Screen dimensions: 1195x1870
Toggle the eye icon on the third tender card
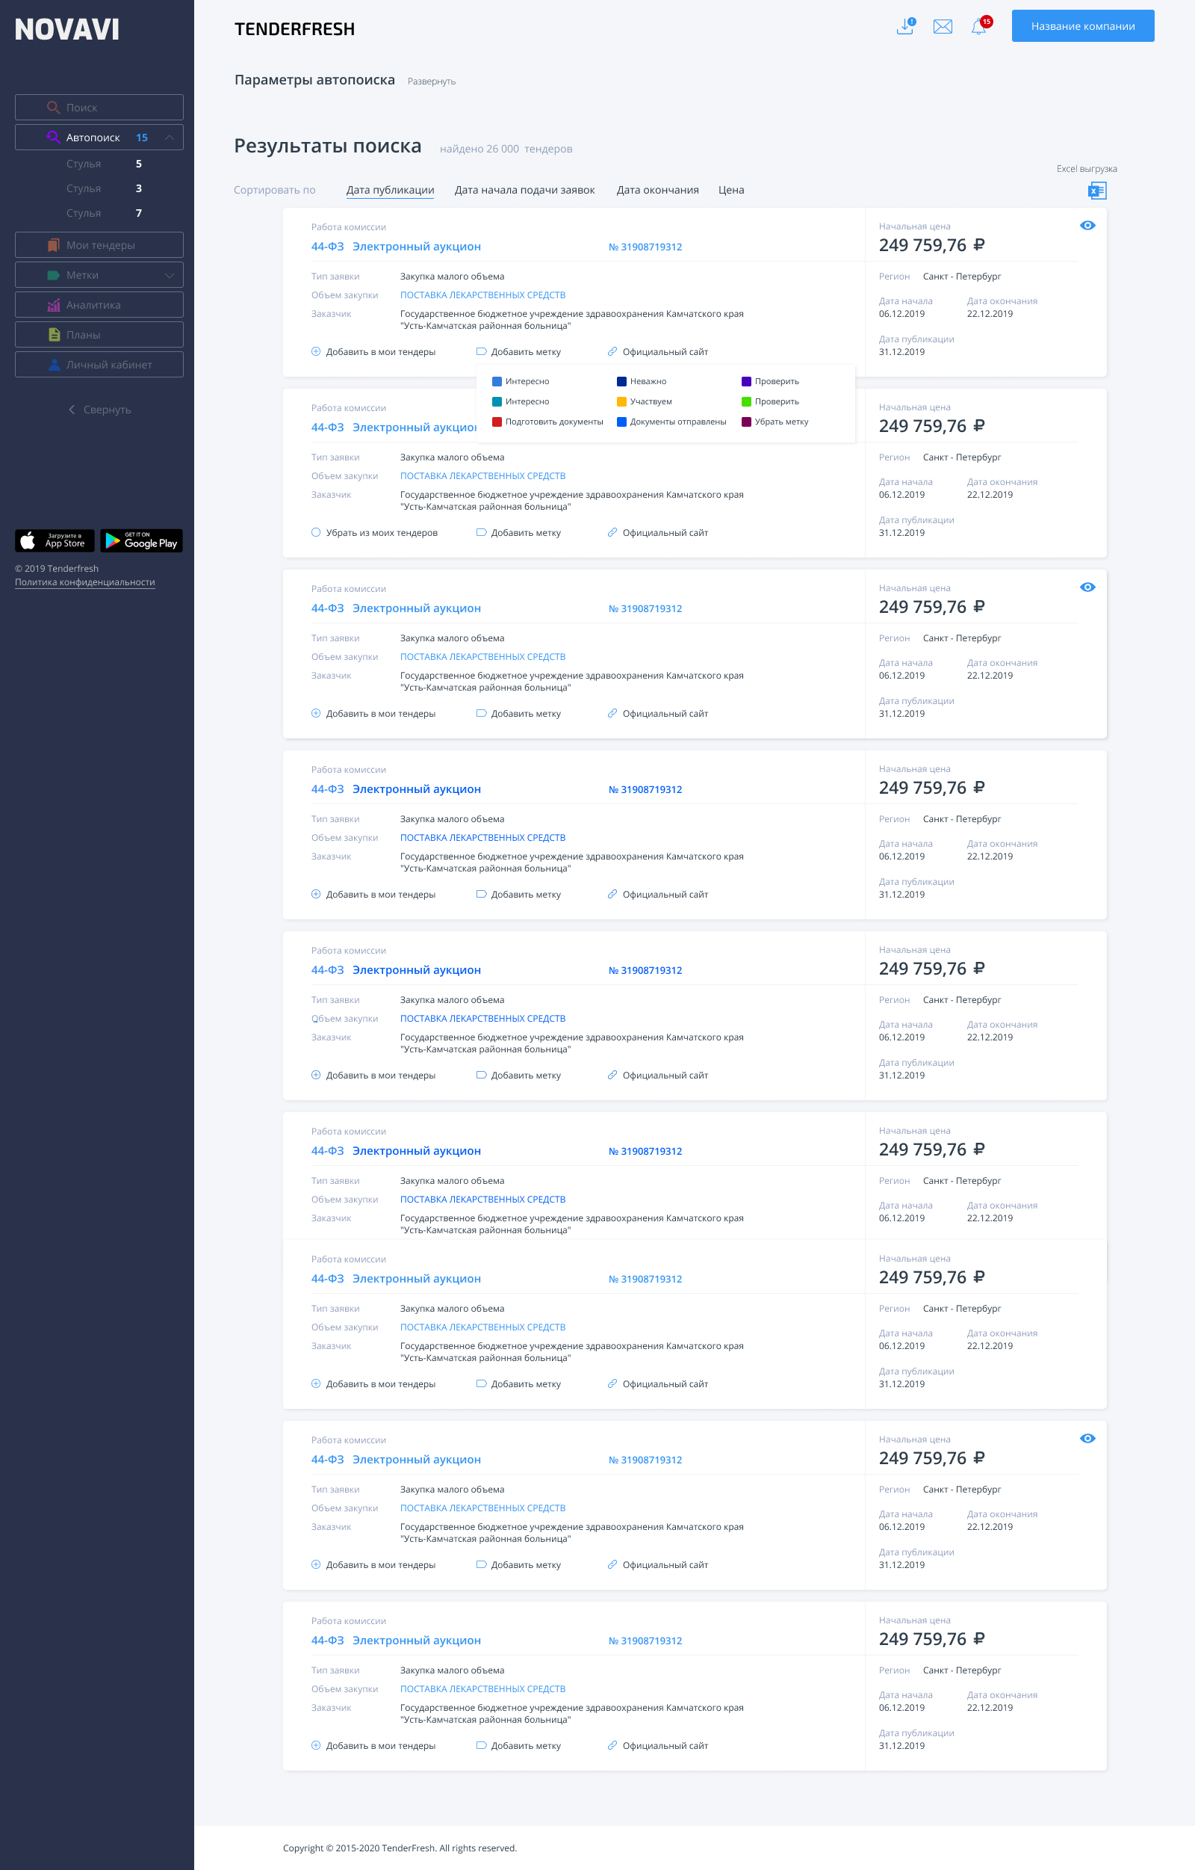pos(1087,587)
